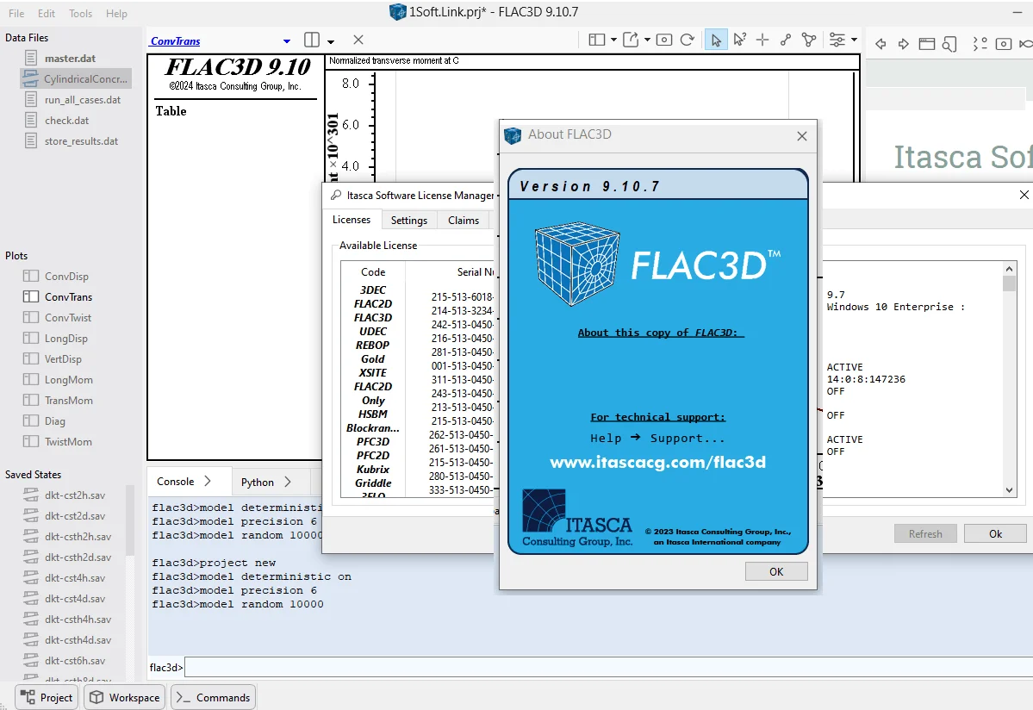Screen dimensions: 1033x710
Task: Select the ConvDisp plot
Action: click(x=65, y=277)
